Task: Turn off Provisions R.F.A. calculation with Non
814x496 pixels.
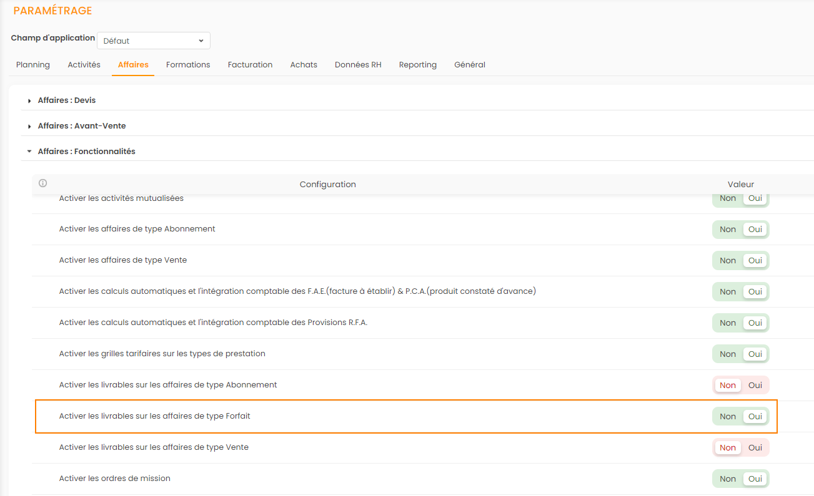Action: point(728,323)
